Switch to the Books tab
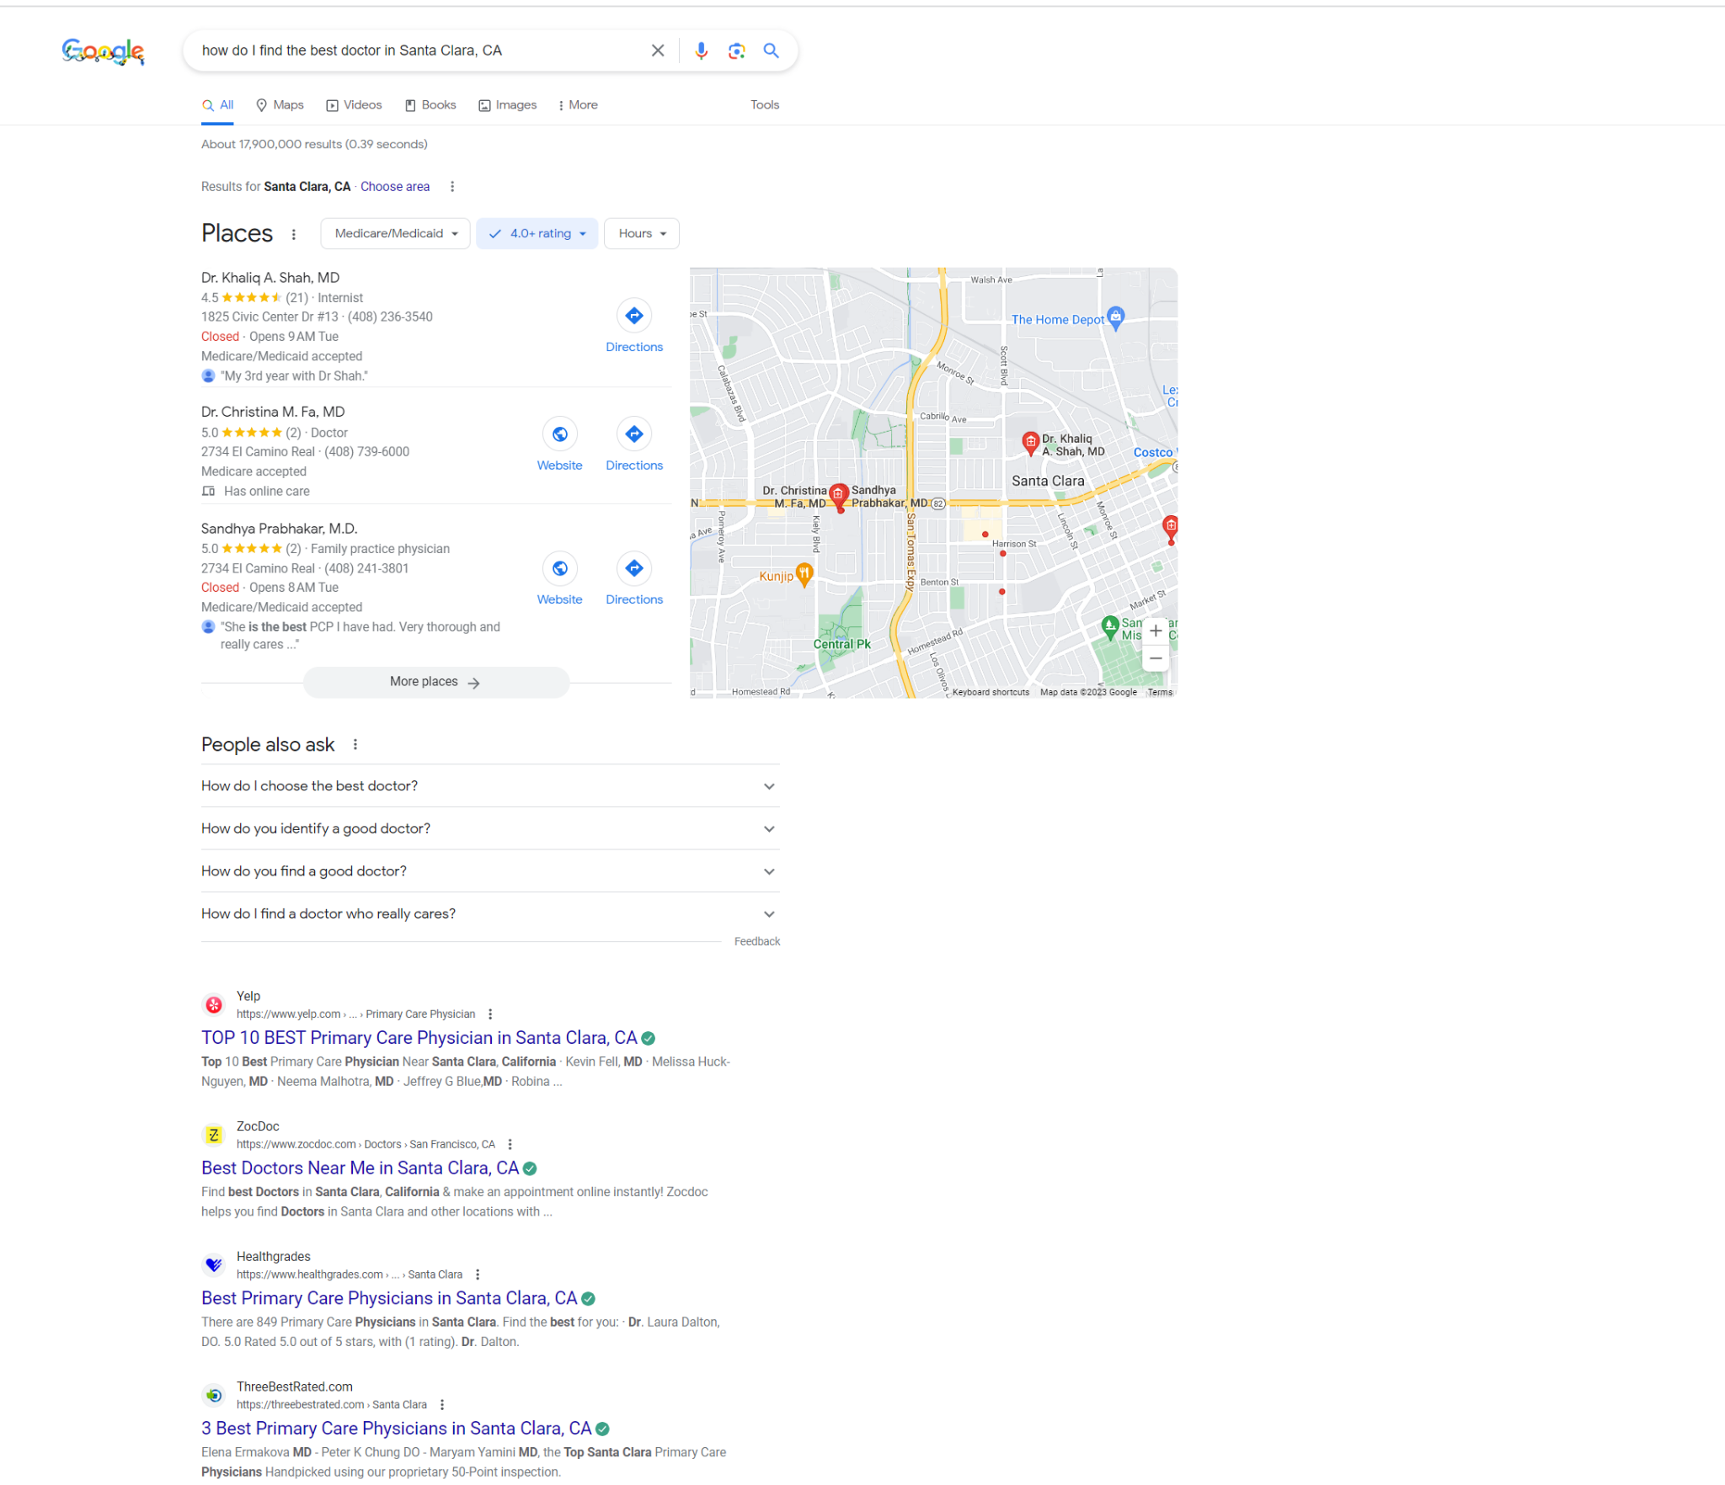 [x=430, y=105]
